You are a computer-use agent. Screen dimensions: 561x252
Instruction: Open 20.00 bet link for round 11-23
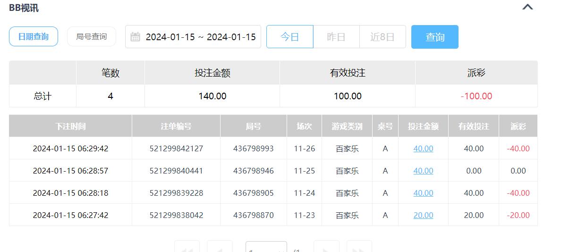tap(423, 215)
